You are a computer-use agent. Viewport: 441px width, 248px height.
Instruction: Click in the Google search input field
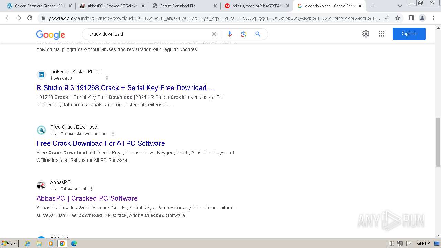(x=148, y=34)
